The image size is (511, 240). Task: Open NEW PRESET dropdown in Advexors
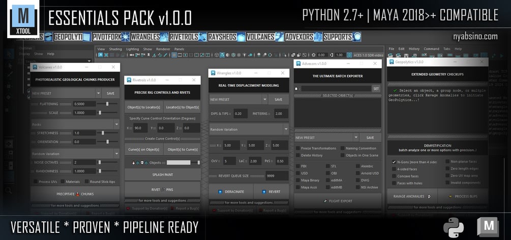(x=326, y=138)
